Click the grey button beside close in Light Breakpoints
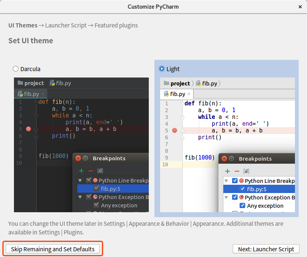307x257 pixels. pyautogui.click(x=231, y=159)
